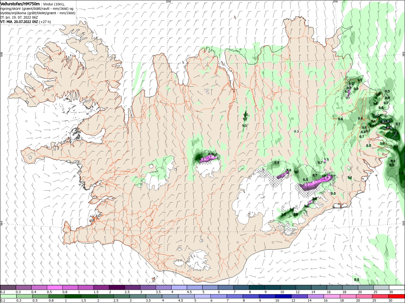Click the grey-purple 0.2 swatch in the top scale
The height and width of the screenshot is (303, 405).
pos(8,288)
